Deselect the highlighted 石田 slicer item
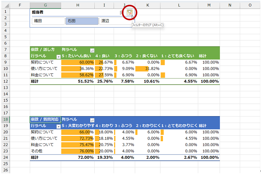 (x=82, y=21)
